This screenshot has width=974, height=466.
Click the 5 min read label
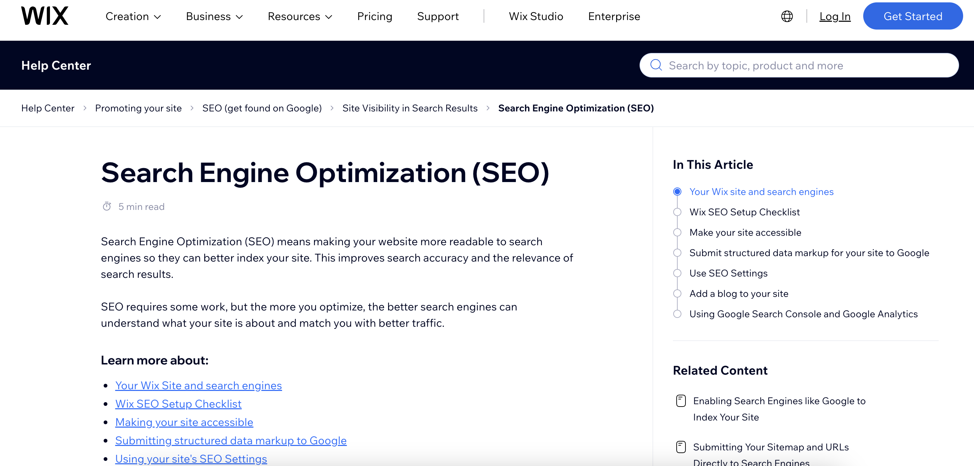click(x=141, y=207)
